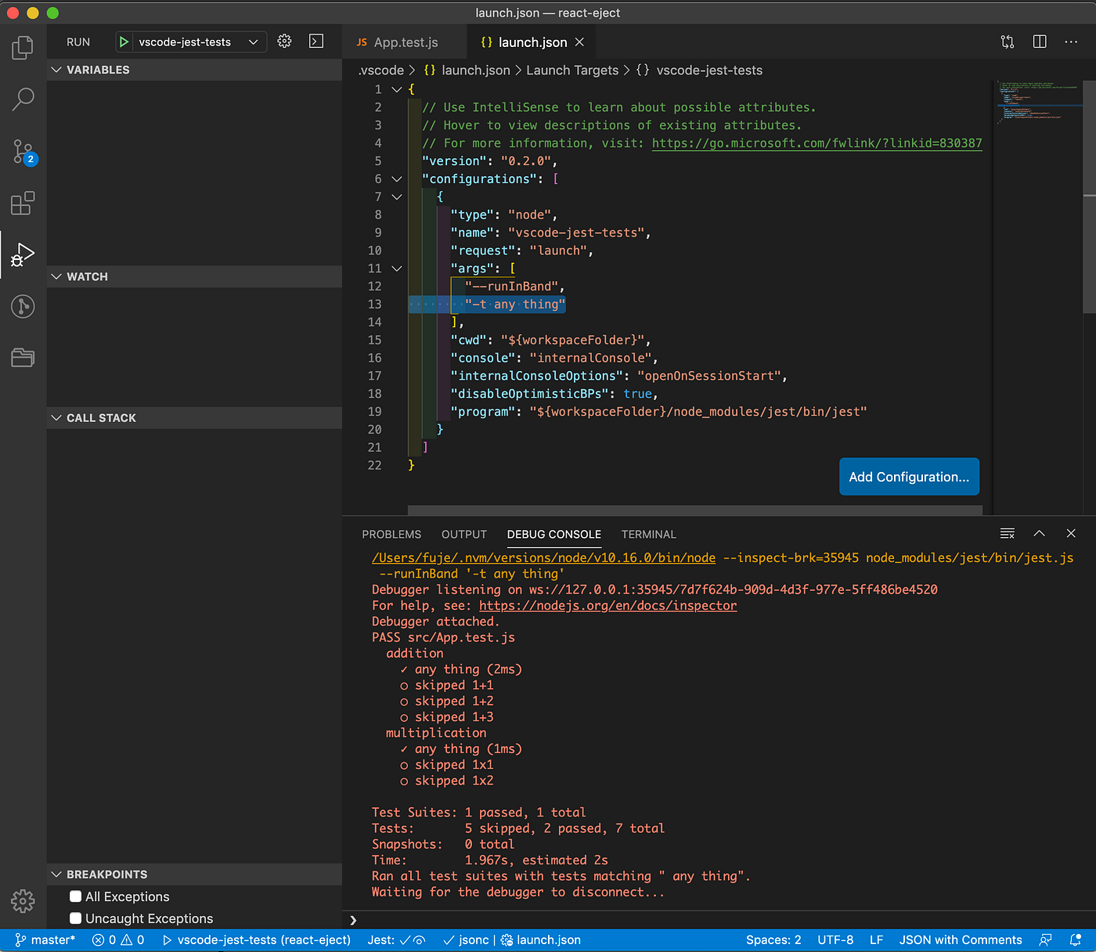The width and height of the screenshot is (1096, 952).
Task: Enable Uncaught Exceptions breakpoint
Action: 75,918
